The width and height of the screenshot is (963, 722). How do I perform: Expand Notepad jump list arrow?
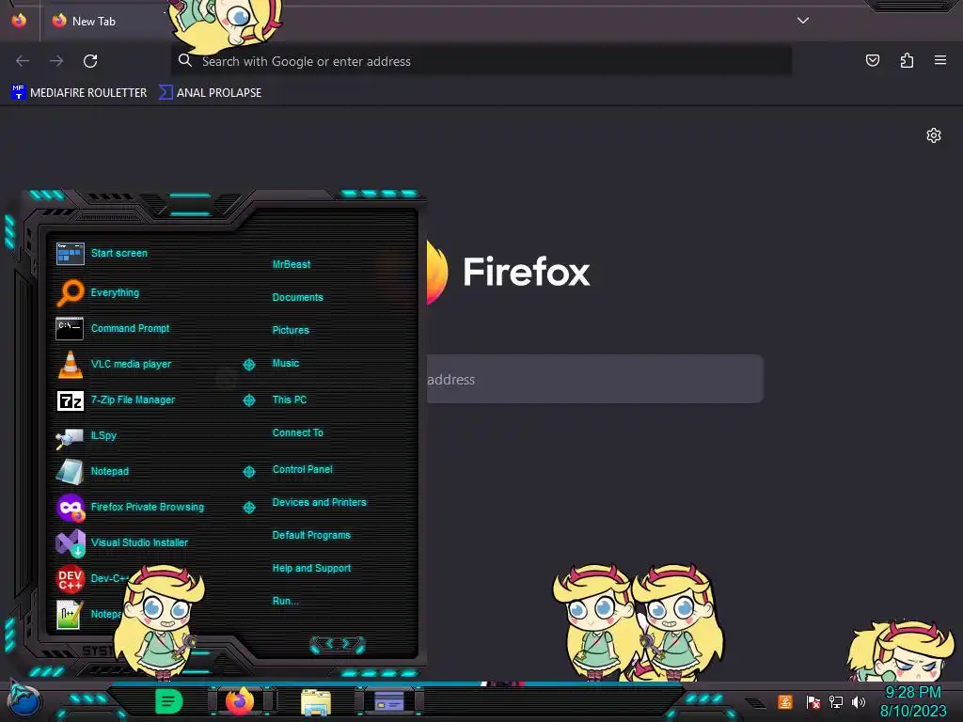pyautogui.click(x=248, y=472)
